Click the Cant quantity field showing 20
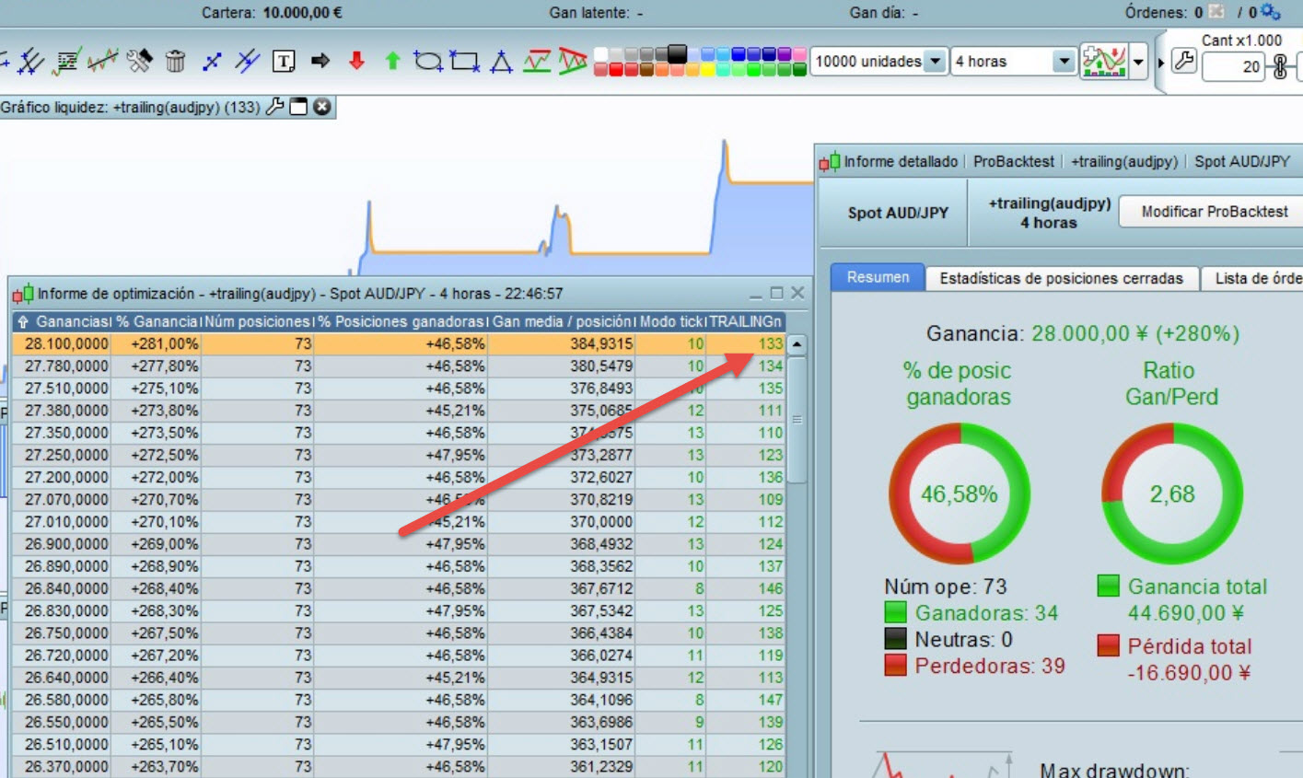Viewport: 1303px width, 778px height. 1233,66
